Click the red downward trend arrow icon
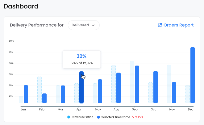Viewport: 204px width, 125px height. (x=133, y=117)
